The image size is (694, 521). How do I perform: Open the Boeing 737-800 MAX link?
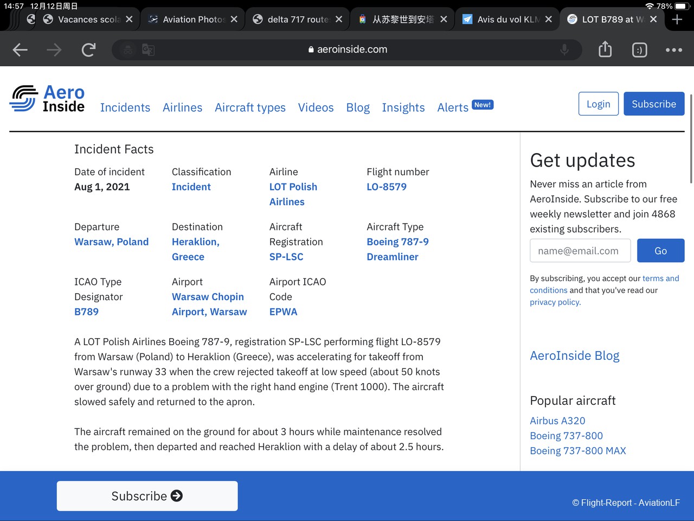coord(577,450)
